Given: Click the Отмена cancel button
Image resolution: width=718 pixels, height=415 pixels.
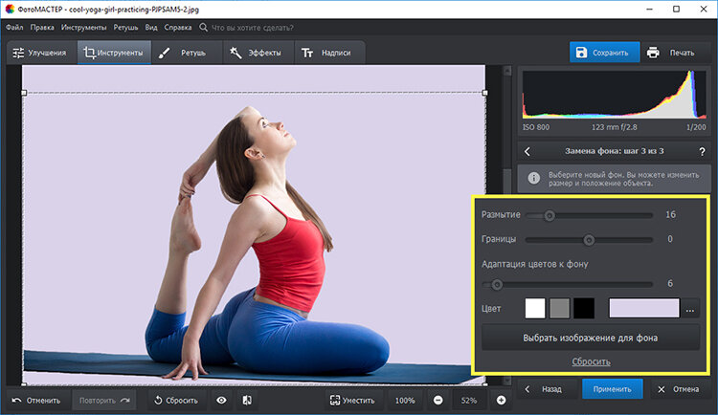Looking at the screenshot, I should click(680, 389).
